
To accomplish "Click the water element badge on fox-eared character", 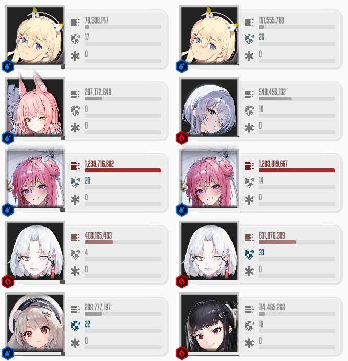I will click(x=8, y=138).
